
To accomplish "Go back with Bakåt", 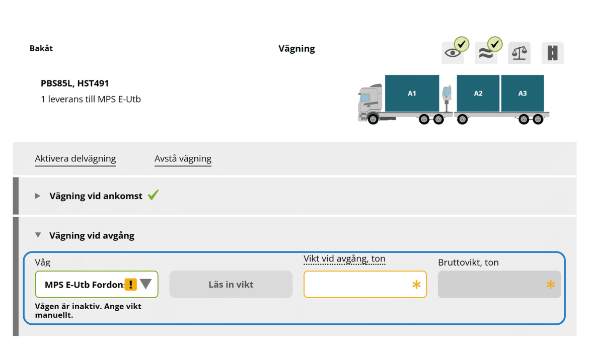I will click(x=41, y=48).
